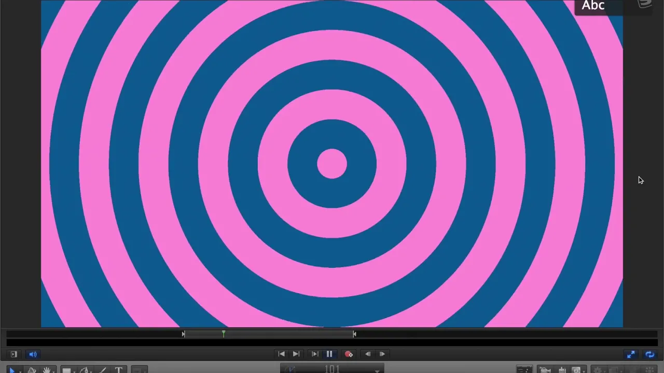This screenshot has height=373, width=664.
Task: Open the Add Behavior gear menu
Action: coord(599,370)
